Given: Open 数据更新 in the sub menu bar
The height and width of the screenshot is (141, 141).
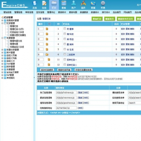Looking at the screenshot, I should pos(84,12).
